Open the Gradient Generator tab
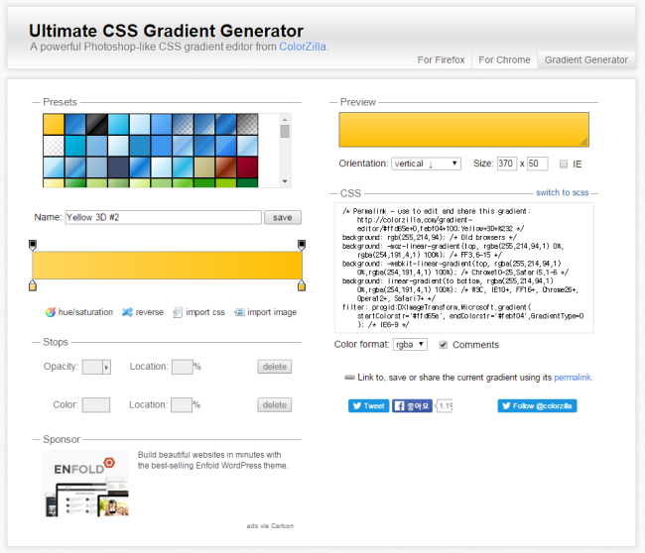The image size is (645, 553). tap(586, 60)
